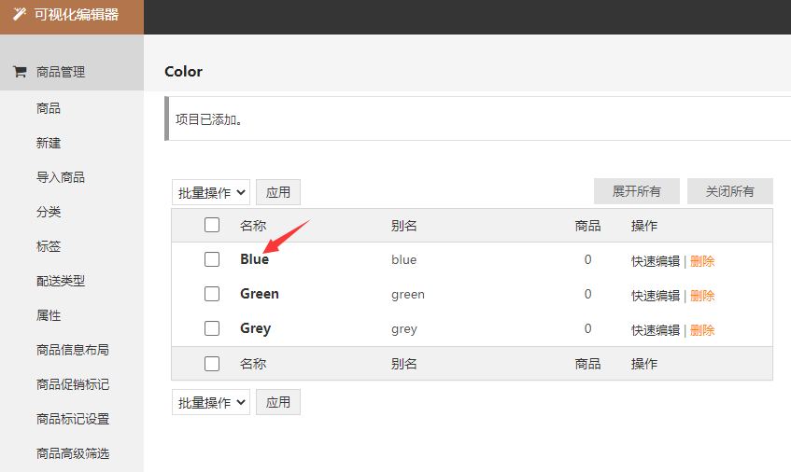Click 快速编辑 for the Blue row
This screenshot has width=791, height=472.
pos(656,261)
